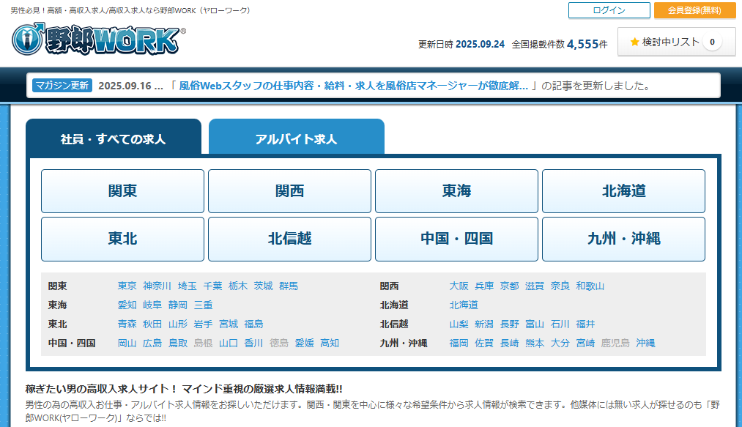This screenshot has width=742, height=427.
Task: Select the 関東 region button
Action: pyautogui.click(x=122, y=191)
